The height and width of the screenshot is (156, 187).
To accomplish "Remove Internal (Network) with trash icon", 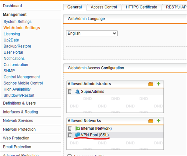I will pyautogui.click(x=70, y=128).
